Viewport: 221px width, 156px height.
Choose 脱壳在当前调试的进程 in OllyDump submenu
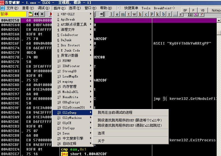tap(131, 113)
